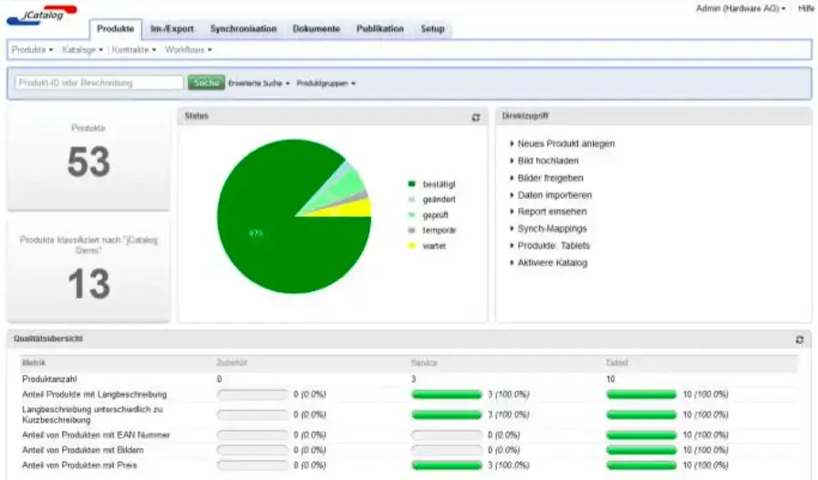Click Anteil von Produkten mit EAN Nummer

point(96,434)
